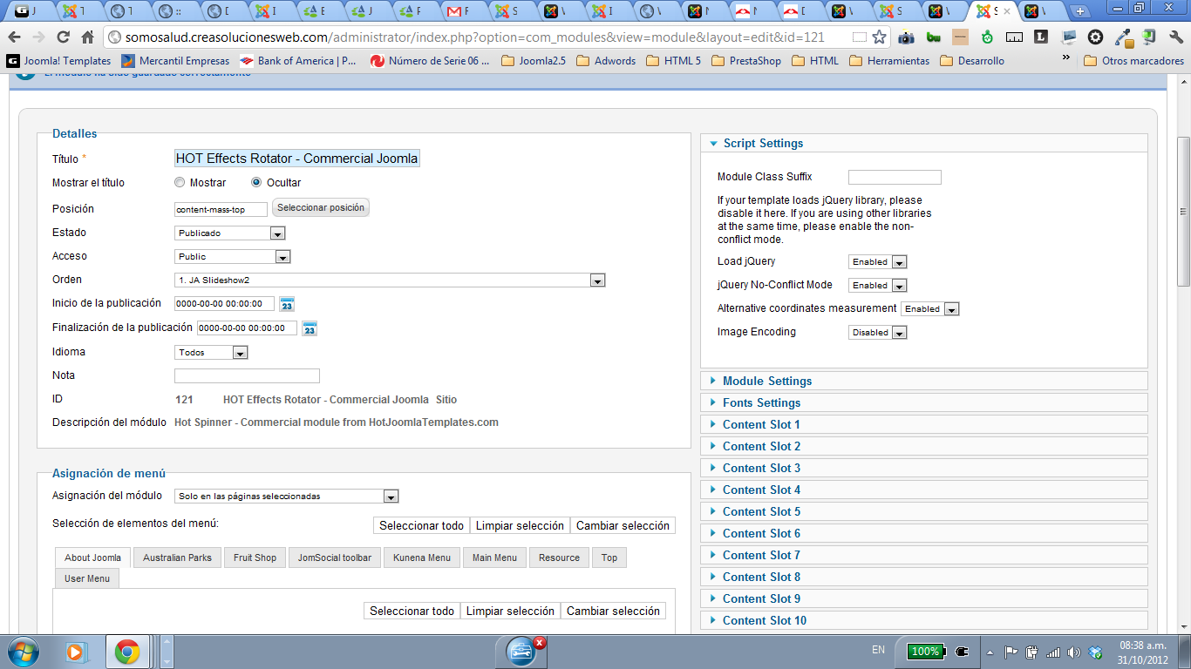This screenshot has width=1191, height=669.
Task: Click the Module Class Suffix field
Action: click(x=895, y=177)
